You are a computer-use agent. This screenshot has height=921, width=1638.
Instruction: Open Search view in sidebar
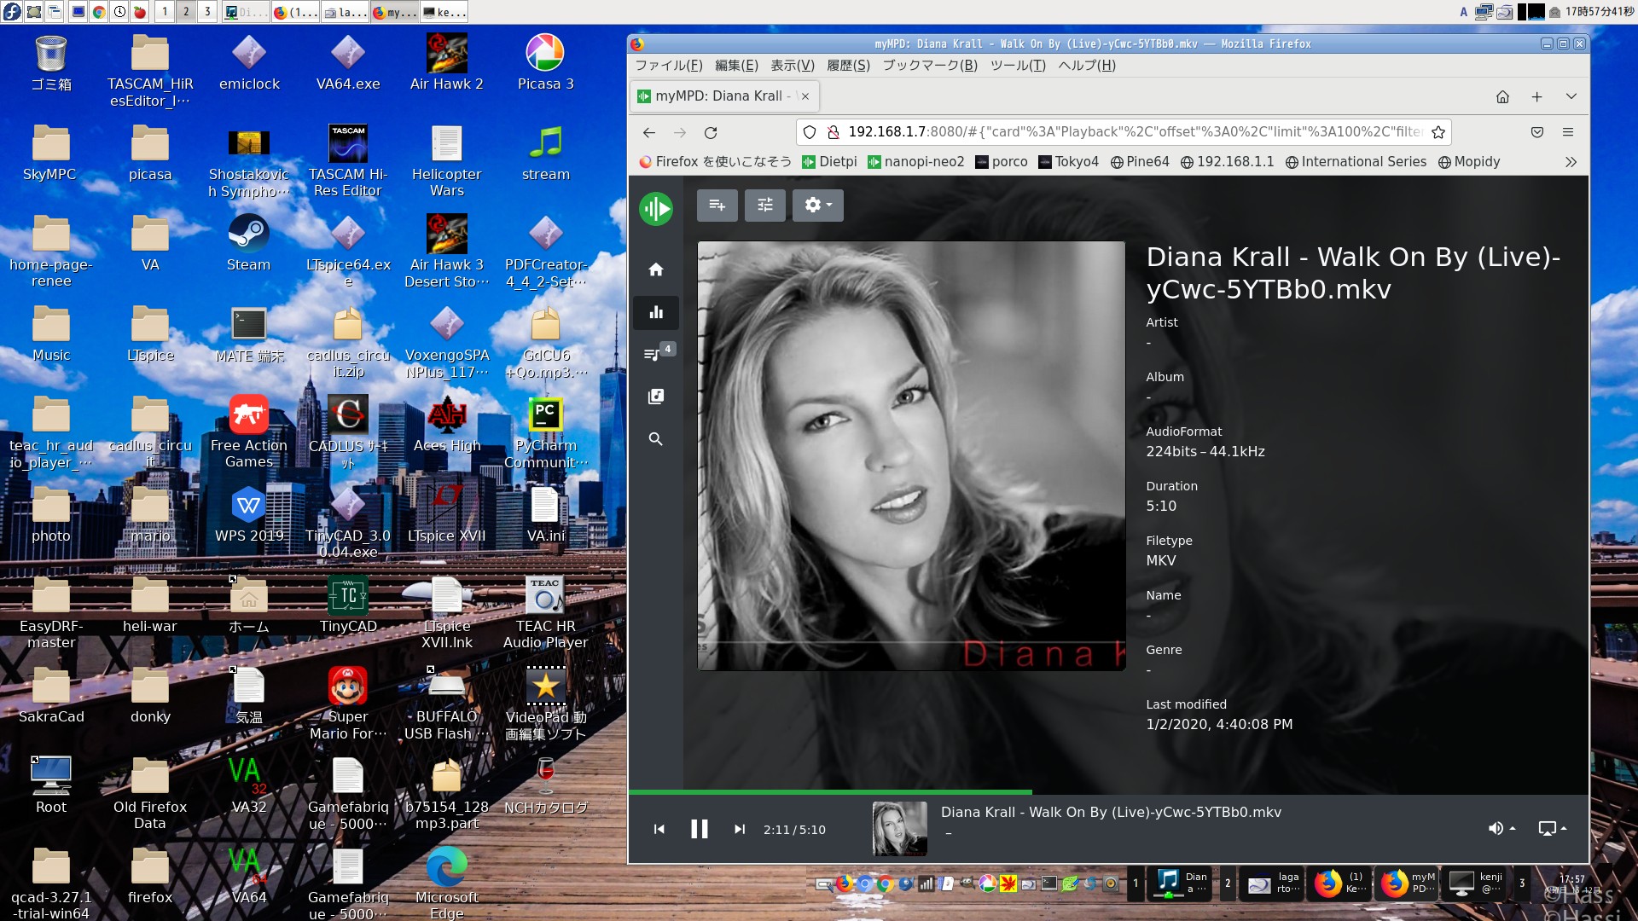point(655,439)
